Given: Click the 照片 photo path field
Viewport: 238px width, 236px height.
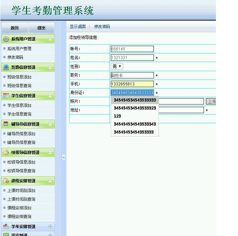Looking at the screenshot, I should point(181,101).
